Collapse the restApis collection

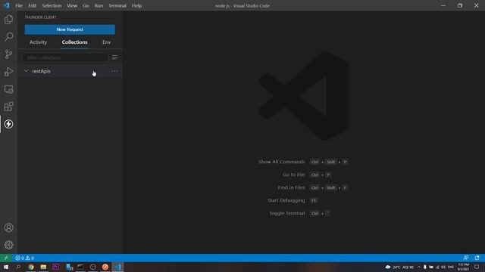click(x=27, y=71)
